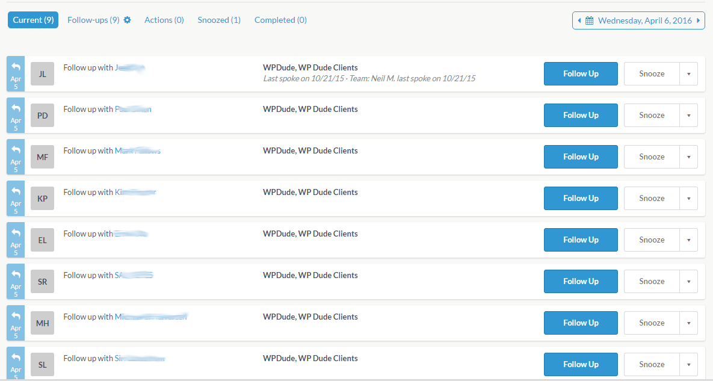Image resolution: width=713 pixels, height=381 pixels.
Task: Click the calendar icon in date picker
Action: pos(589,20)
